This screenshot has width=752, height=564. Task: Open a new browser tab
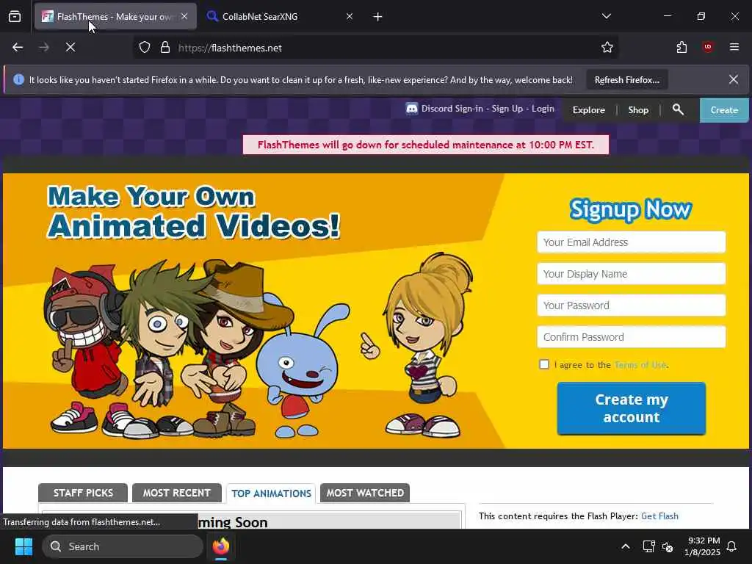click(x=377, y=17)
